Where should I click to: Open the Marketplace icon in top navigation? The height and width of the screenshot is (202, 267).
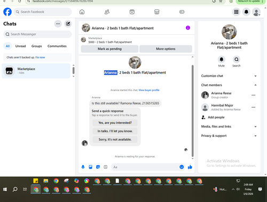(x=157, y=12)
